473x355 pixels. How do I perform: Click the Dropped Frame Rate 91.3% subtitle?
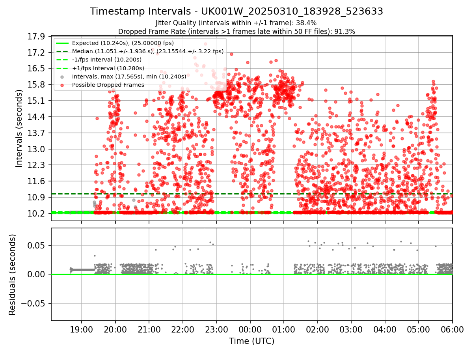coord(236,32)
